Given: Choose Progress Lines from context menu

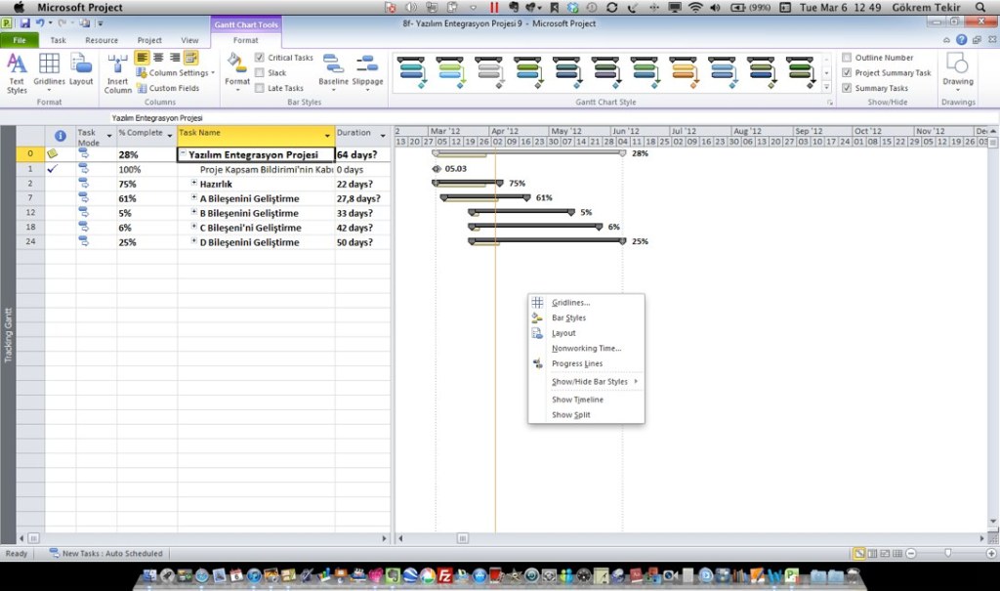Looking at the screenshot, I should pyautogui.click(x=577, y=363).
